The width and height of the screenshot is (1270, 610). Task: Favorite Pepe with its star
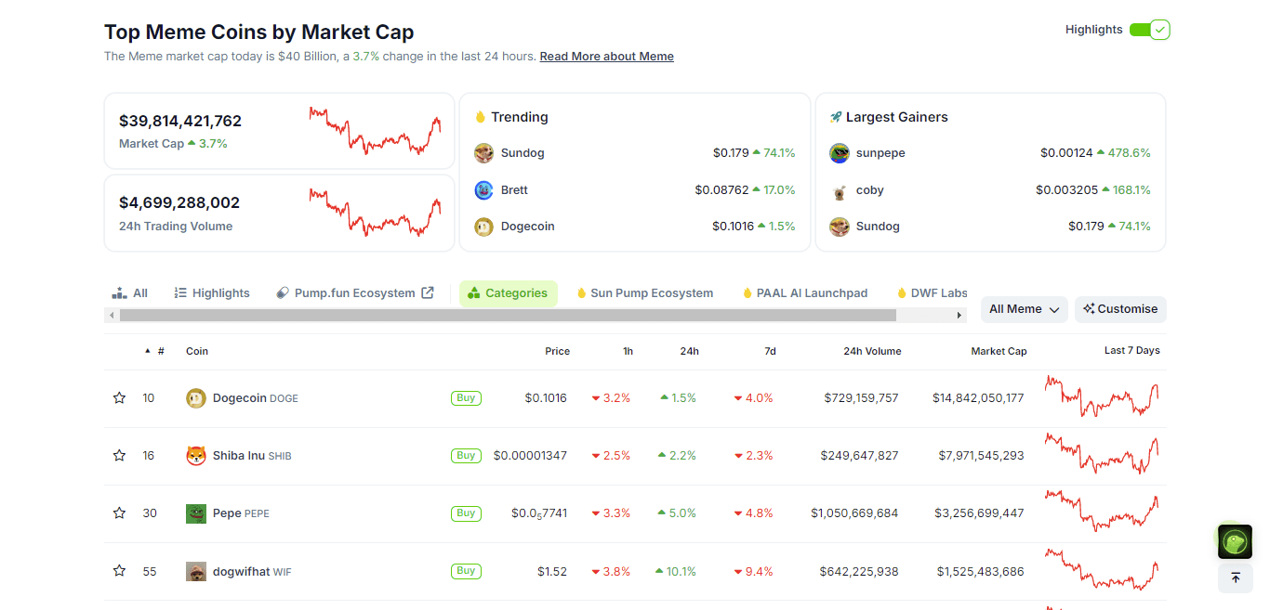click(x=119, y=513)
